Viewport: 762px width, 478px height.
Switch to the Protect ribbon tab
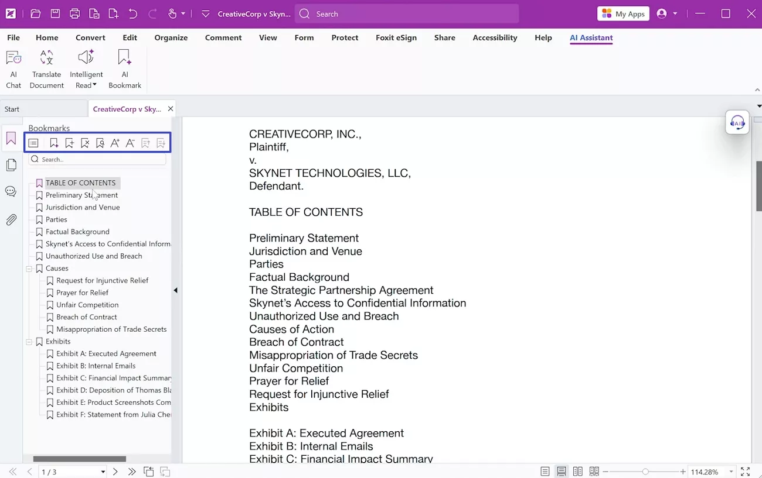pyautogui.click(x=345, y=37)
